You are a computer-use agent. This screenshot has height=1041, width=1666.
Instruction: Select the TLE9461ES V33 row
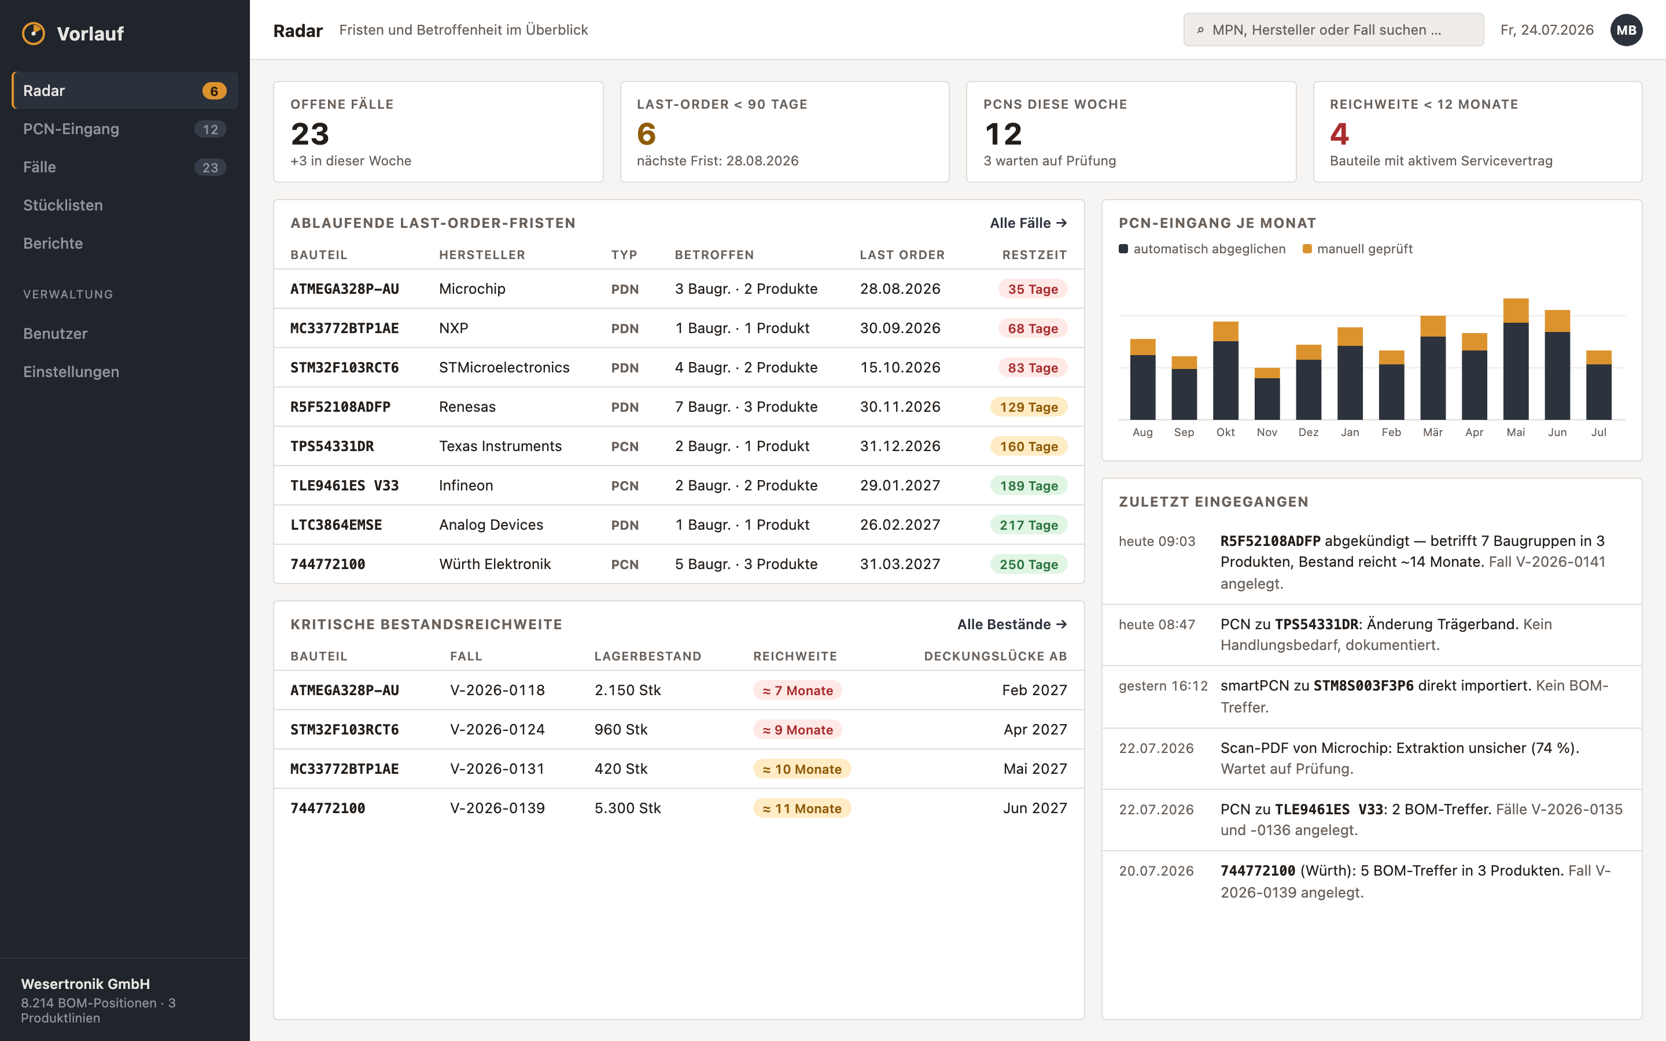[x=679, y=485]
